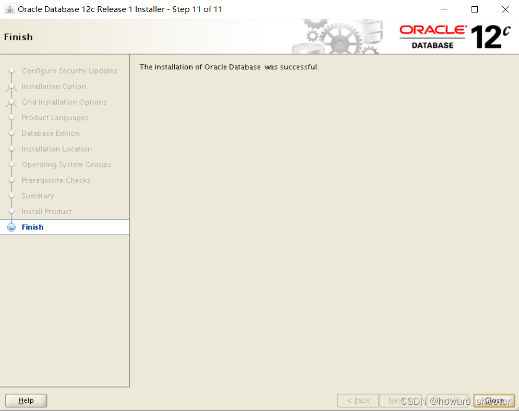Select the Finish step in the sidebar
This screenshot has height=411, width=519.
point(32,227)
